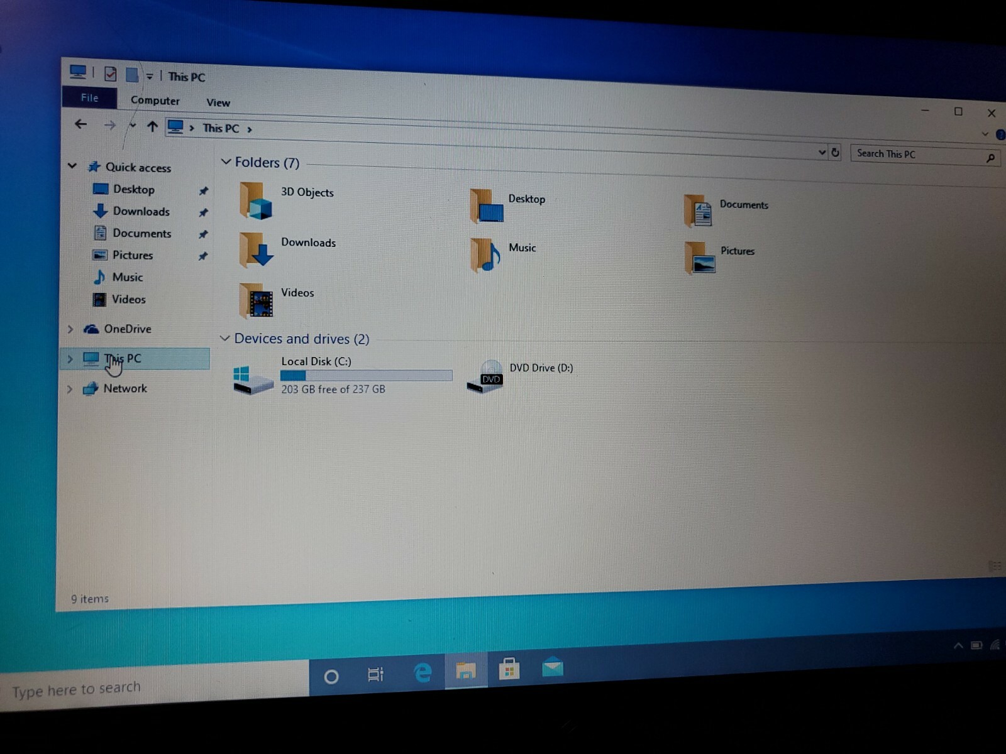Select the DVD Drive (D:)
The width and height of the screenshot is (1006, 754).
pos(519,376)
